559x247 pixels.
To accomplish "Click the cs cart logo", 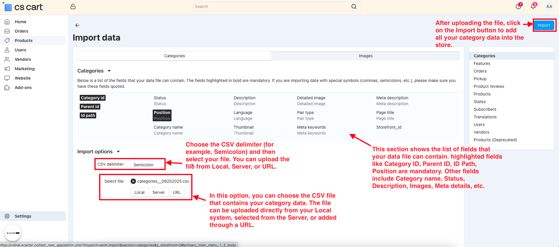I will click(24, 7).
